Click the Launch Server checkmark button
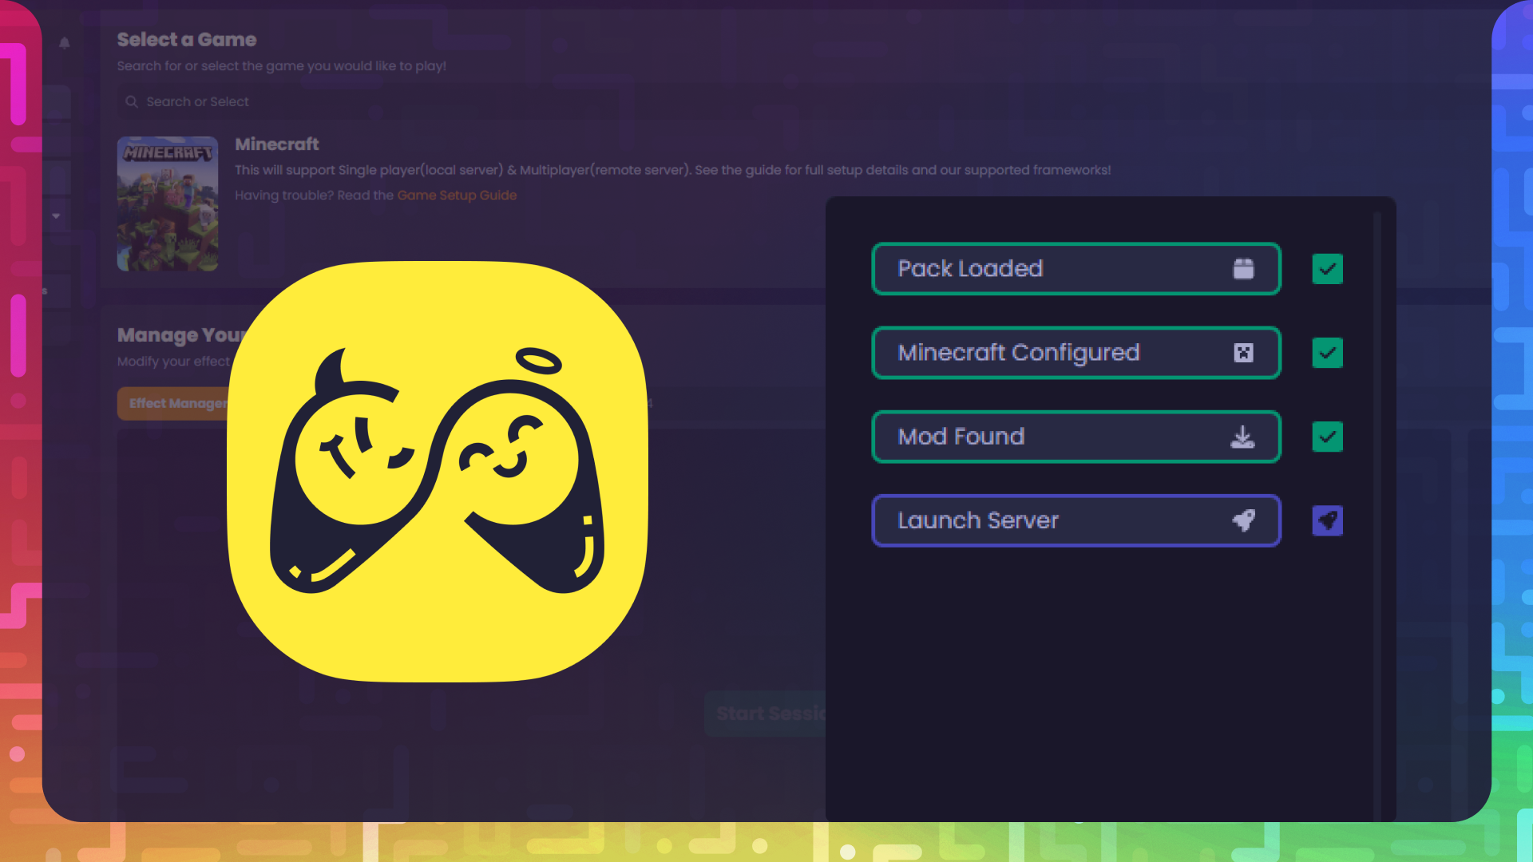Screen dimensions: 1533x862 pos(1327,520)
